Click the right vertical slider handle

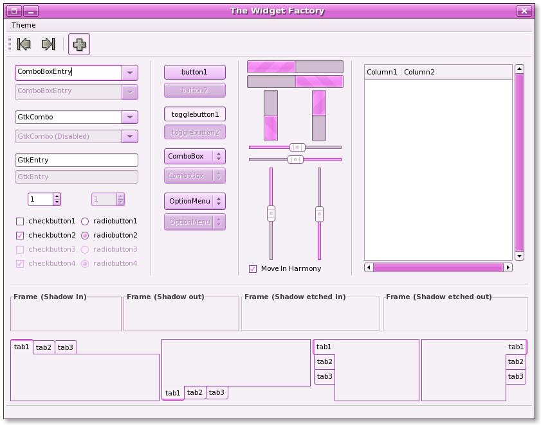pyautogui.click(x=320, y=214)
